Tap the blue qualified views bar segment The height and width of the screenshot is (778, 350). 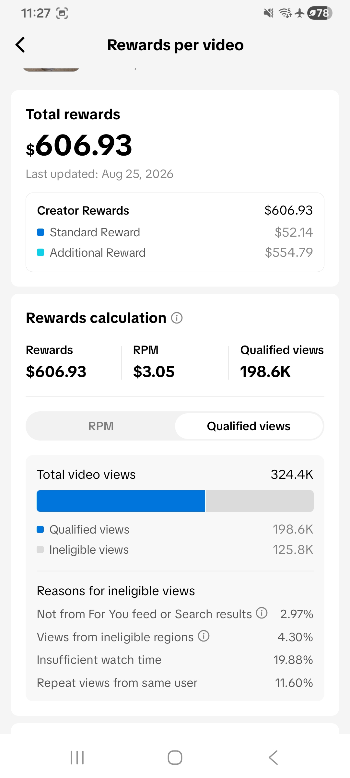tap(121, 501)
